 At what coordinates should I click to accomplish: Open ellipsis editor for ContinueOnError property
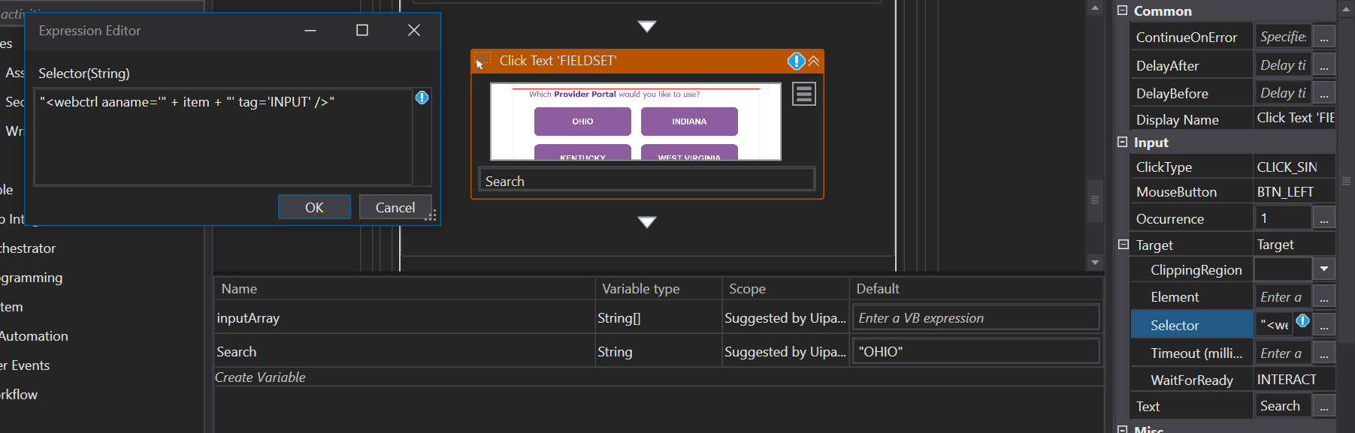(x=1323, y=37)
